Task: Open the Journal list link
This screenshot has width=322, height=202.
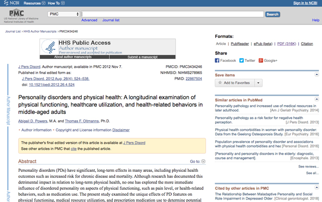Action: [111, 20]
